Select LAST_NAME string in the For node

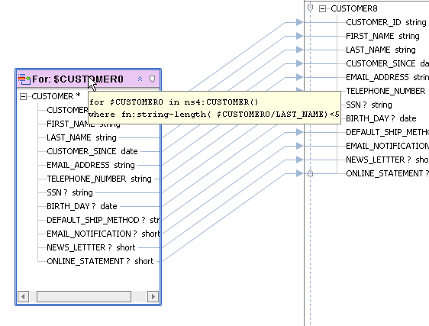click(82, 137)
